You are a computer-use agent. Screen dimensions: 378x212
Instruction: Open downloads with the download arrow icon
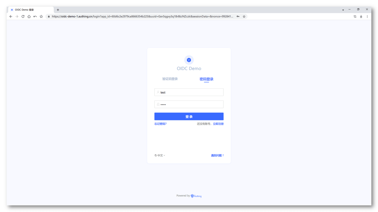[x=361, y=16]
